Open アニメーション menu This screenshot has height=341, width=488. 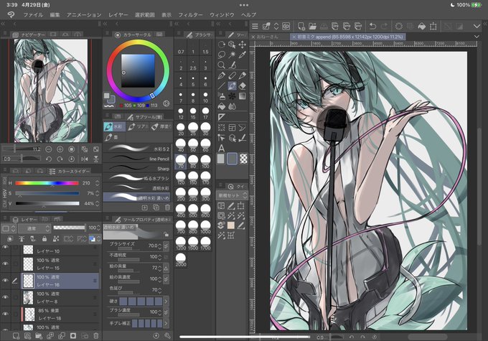84,14
